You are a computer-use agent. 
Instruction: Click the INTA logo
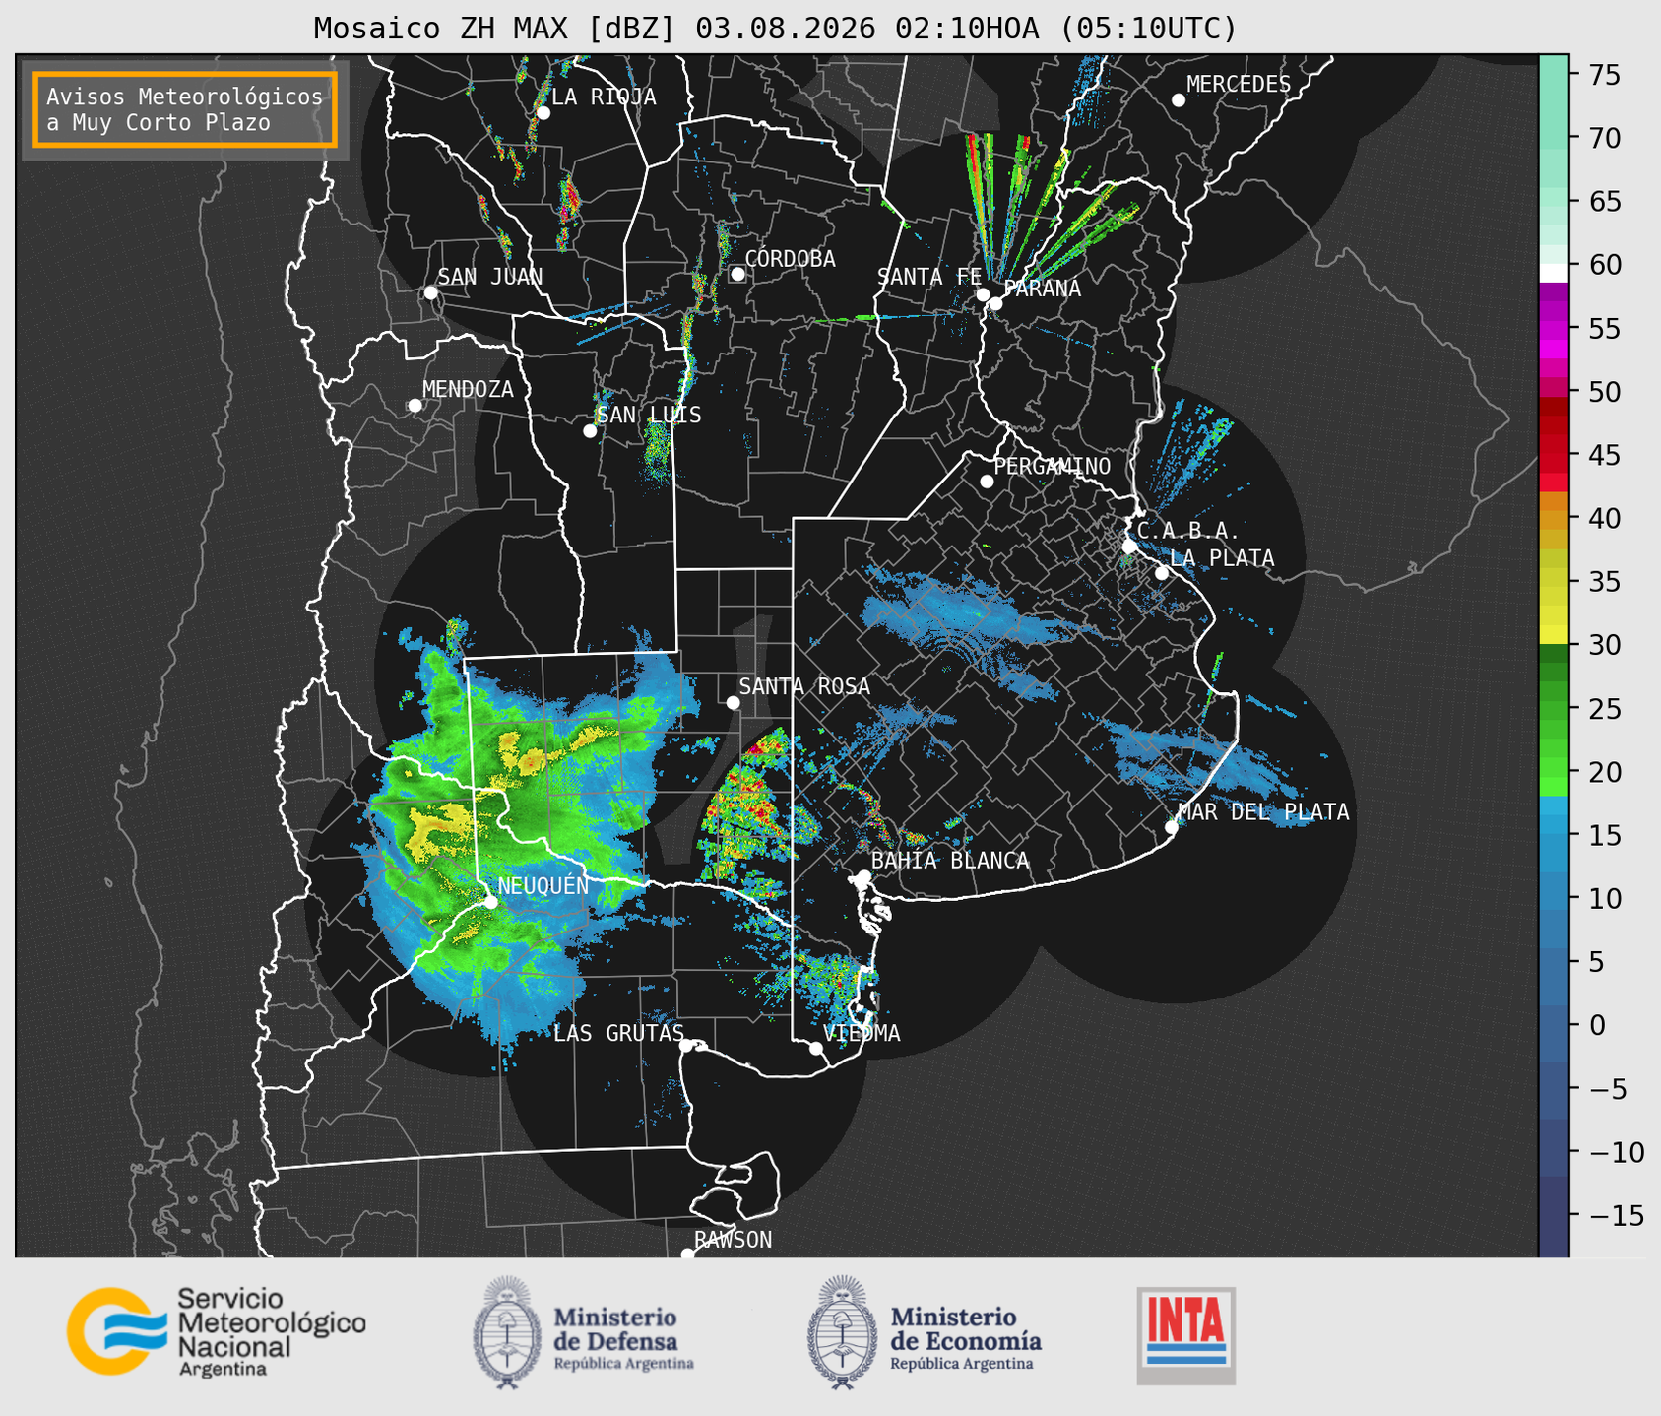(1185, 1335)
